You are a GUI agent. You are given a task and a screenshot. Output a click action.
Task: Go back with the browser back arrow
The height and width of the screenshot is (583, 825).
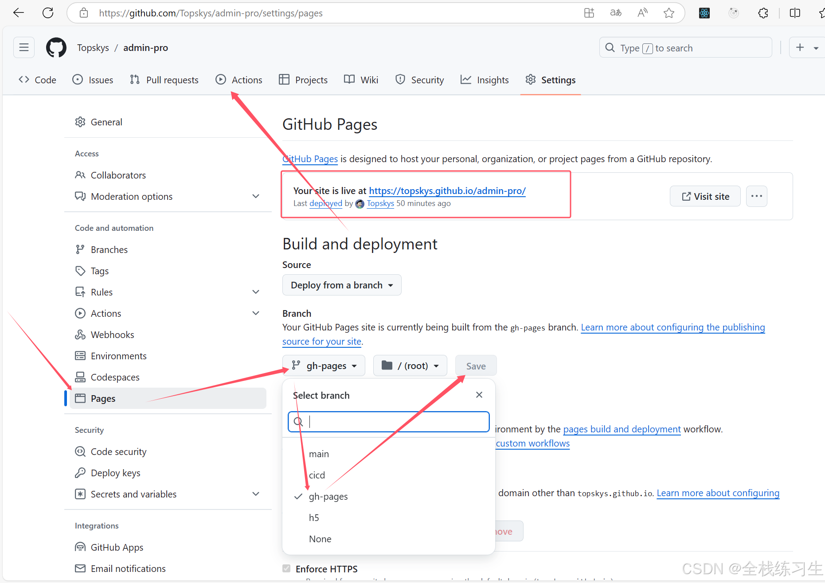(19, 13)
